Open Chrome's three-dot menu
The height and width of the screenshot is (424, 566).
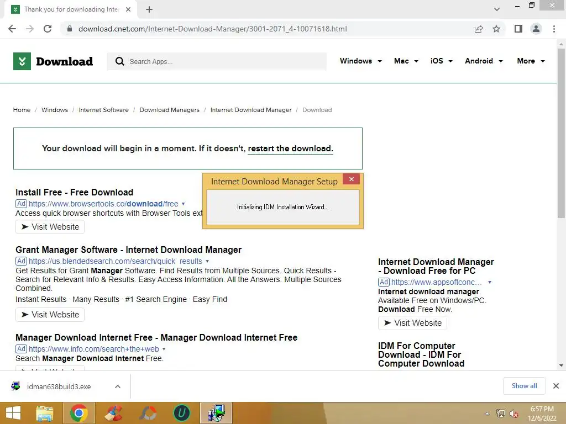click(x=554, y=29)
